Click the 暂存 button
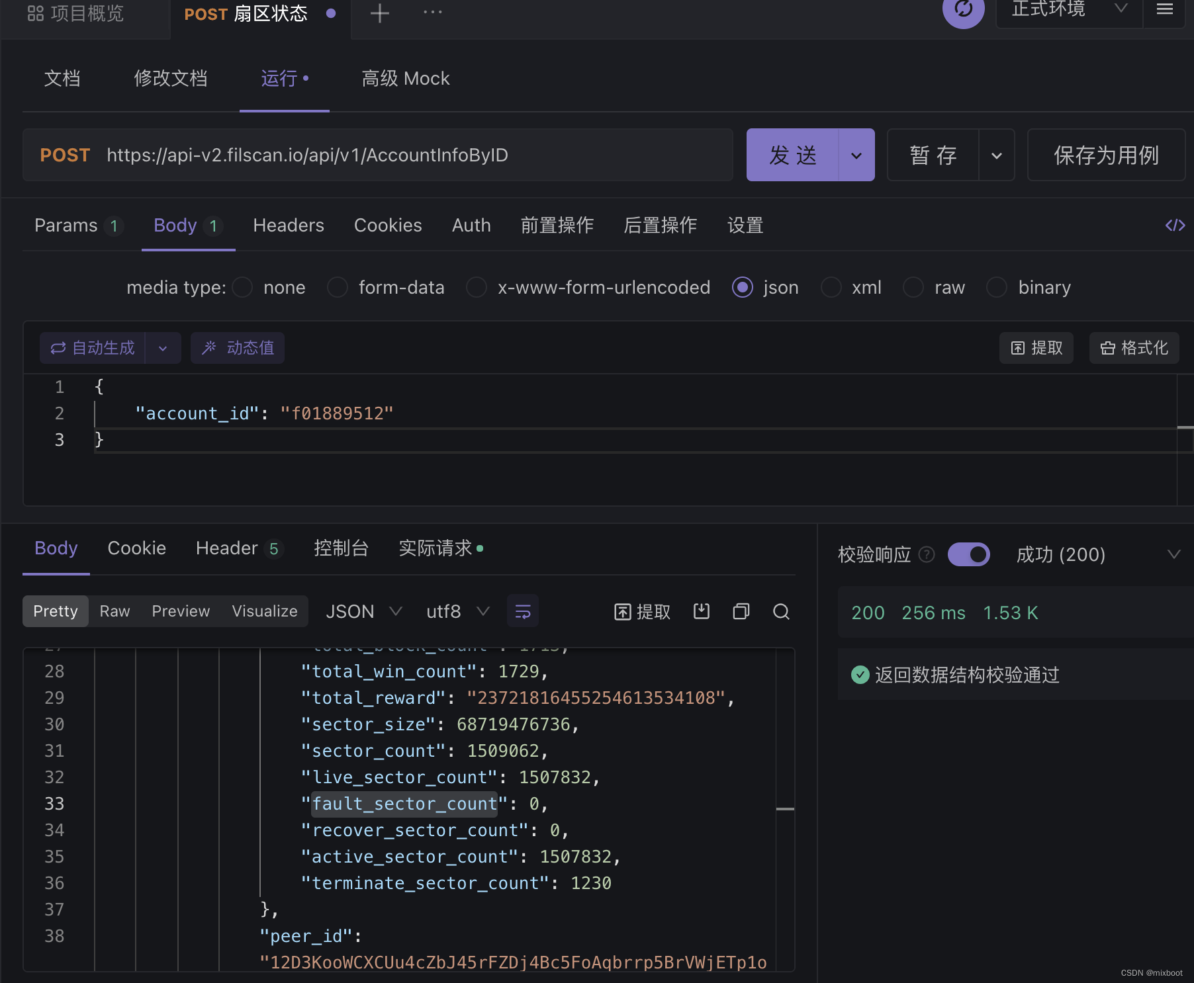This screenshot has width=1194, height=983. (x=933, y=155)
